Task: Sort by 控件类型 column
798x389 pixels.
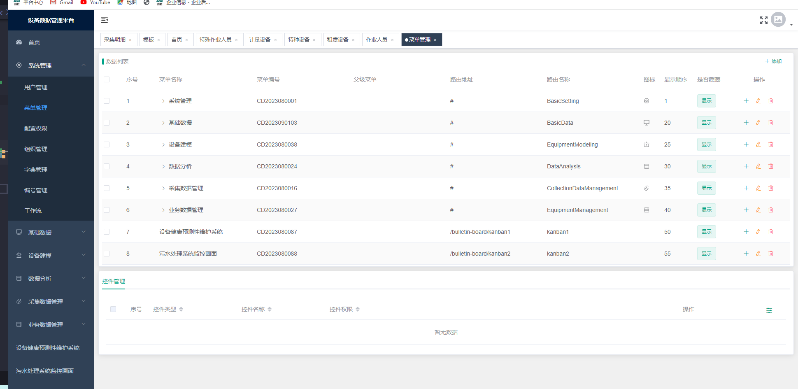Action: coord(181,309)
